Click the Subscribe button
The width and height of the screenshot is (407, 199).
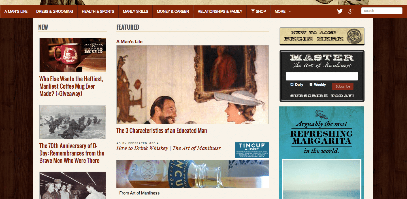click(343, 86)
